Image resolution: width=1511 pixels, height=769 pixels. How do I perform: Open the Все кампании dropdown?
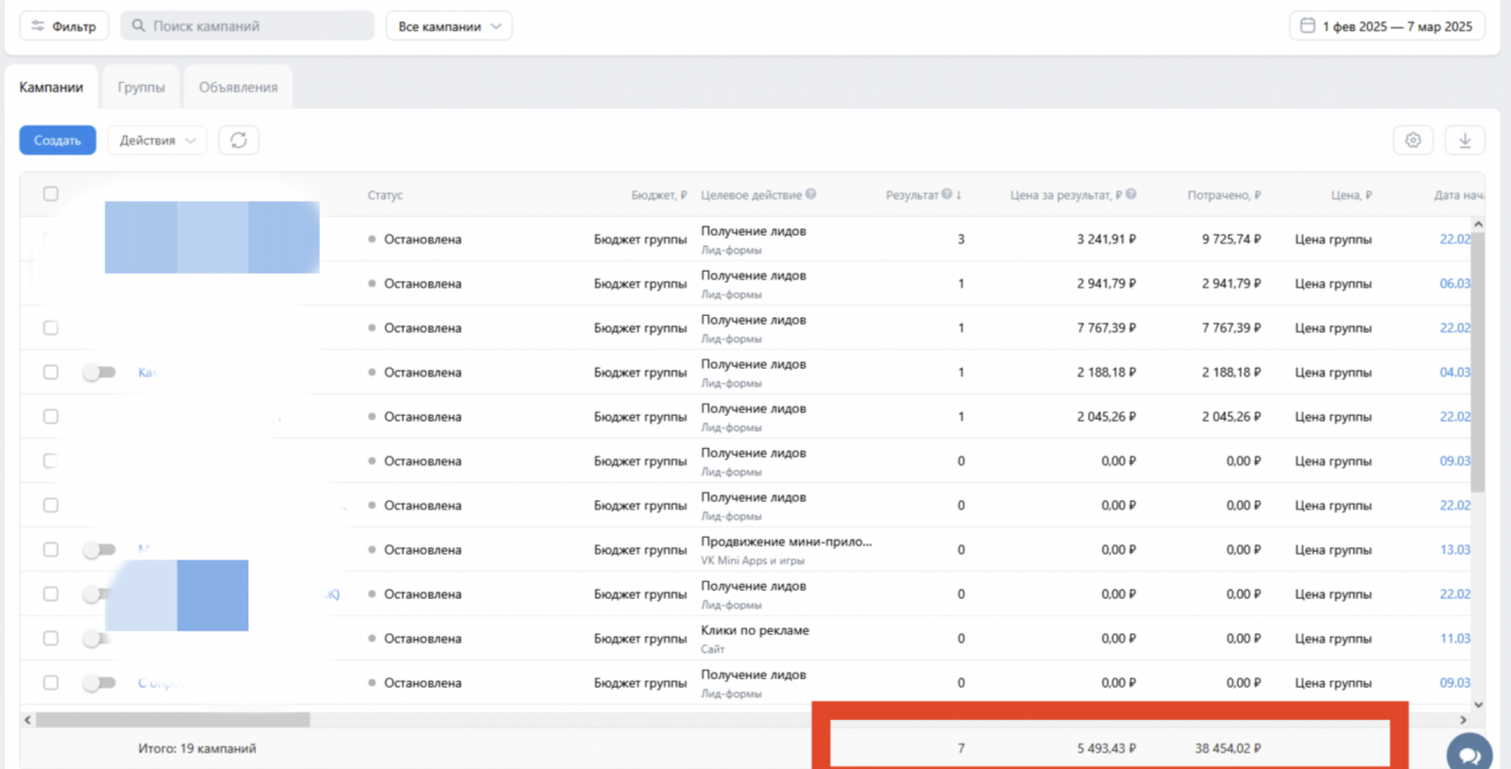click(449, 26)
